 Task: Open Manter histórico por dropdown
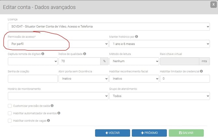pyautogui.click(x=159, y=44)
